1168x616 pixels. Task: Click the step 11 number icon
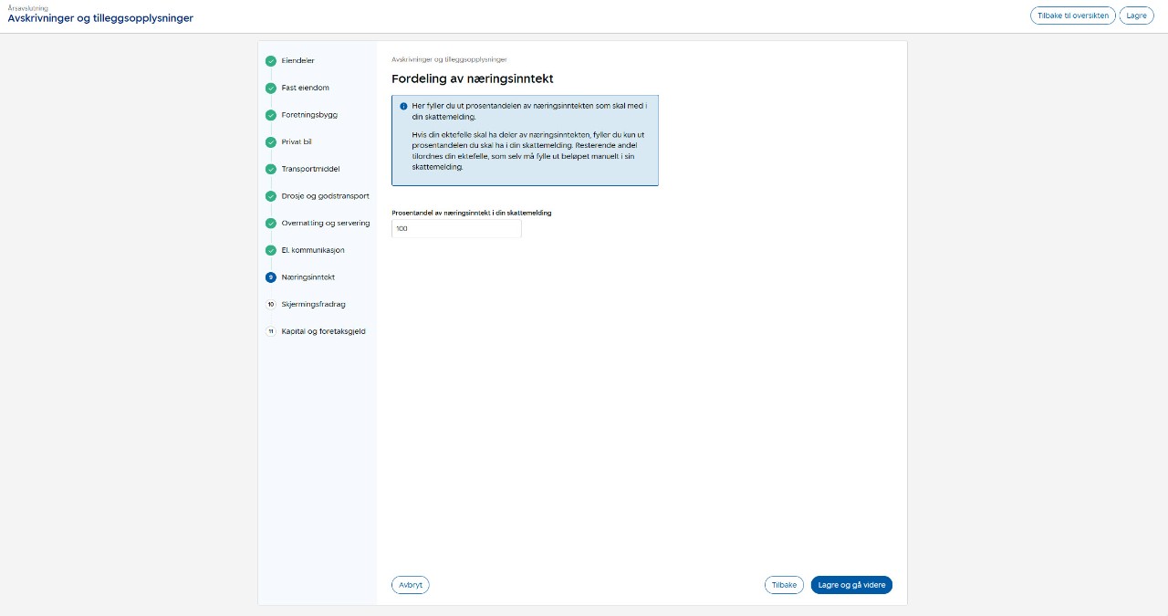point(271,331)
